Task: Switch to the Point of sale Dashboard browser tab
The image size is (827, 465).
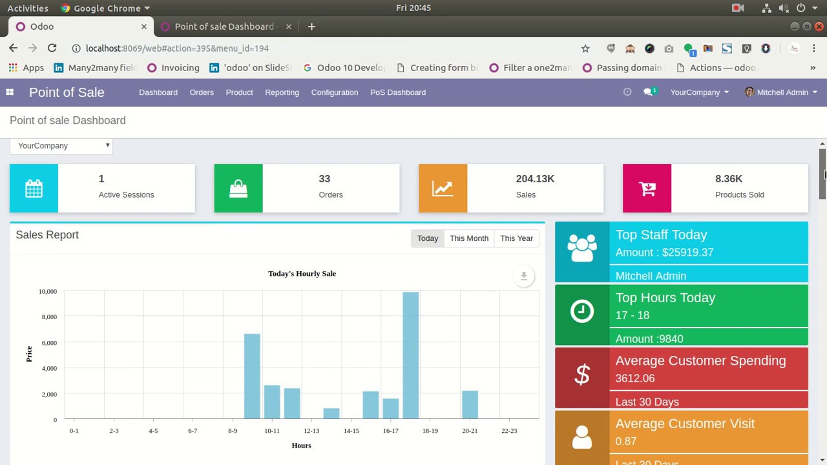Action: (x=224, y=26)
